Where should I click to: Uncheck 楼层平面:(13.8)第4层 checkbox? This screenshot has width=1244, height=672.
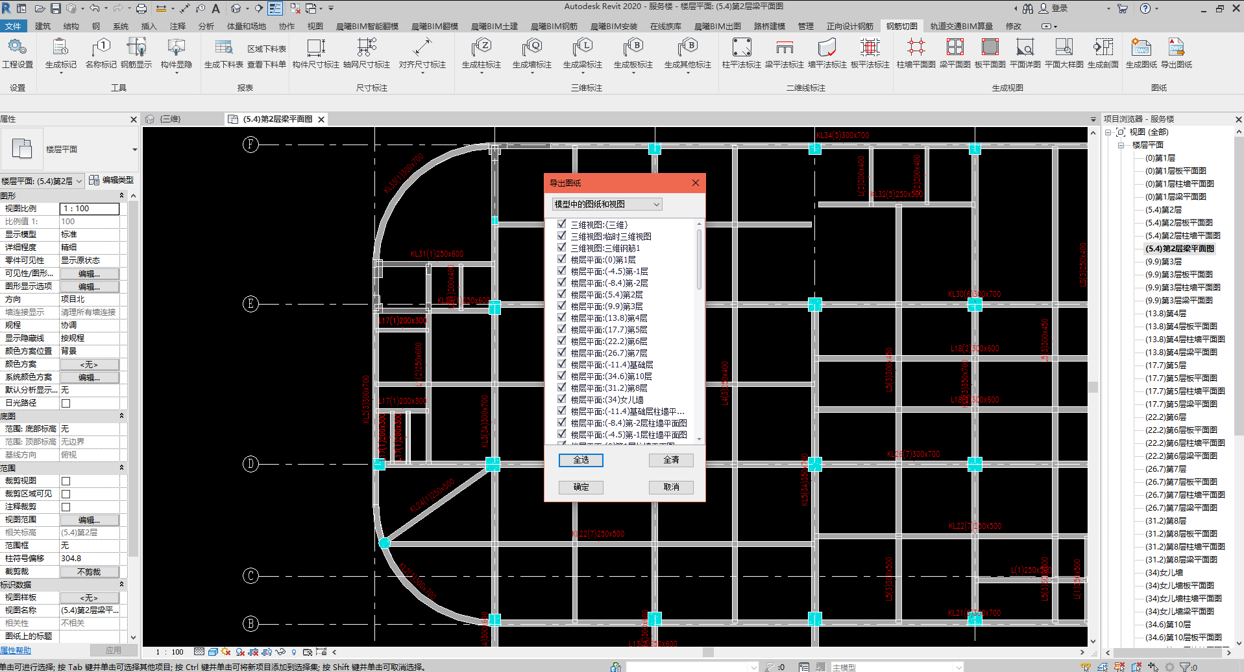[562, 318]
